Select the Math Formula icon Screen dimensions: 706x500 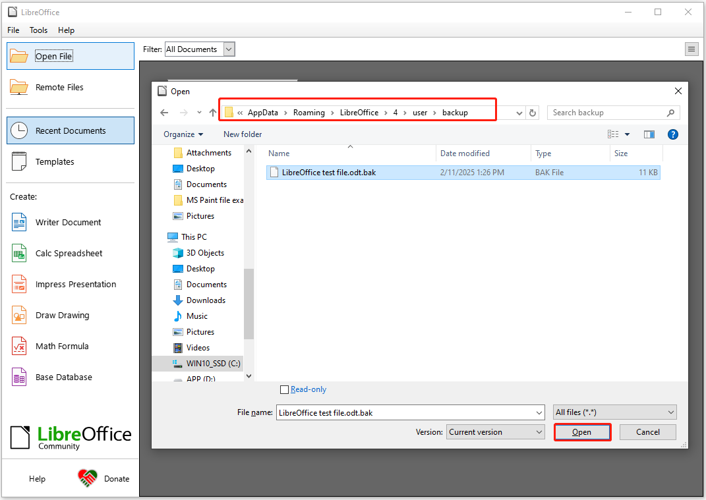(x=19, y=347)
